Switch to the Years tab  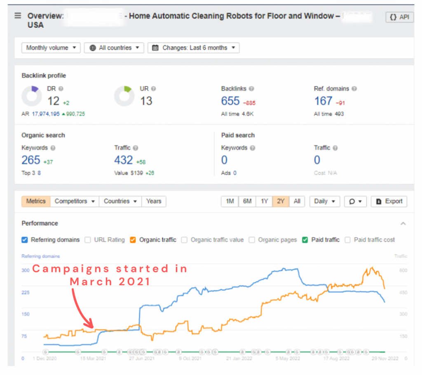point(154,202)
